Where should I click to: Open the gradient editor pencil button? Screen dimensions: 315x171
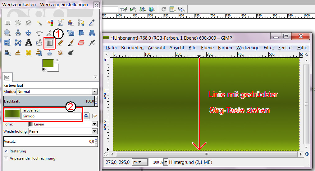pyautogui.click(x=94, y=116)
